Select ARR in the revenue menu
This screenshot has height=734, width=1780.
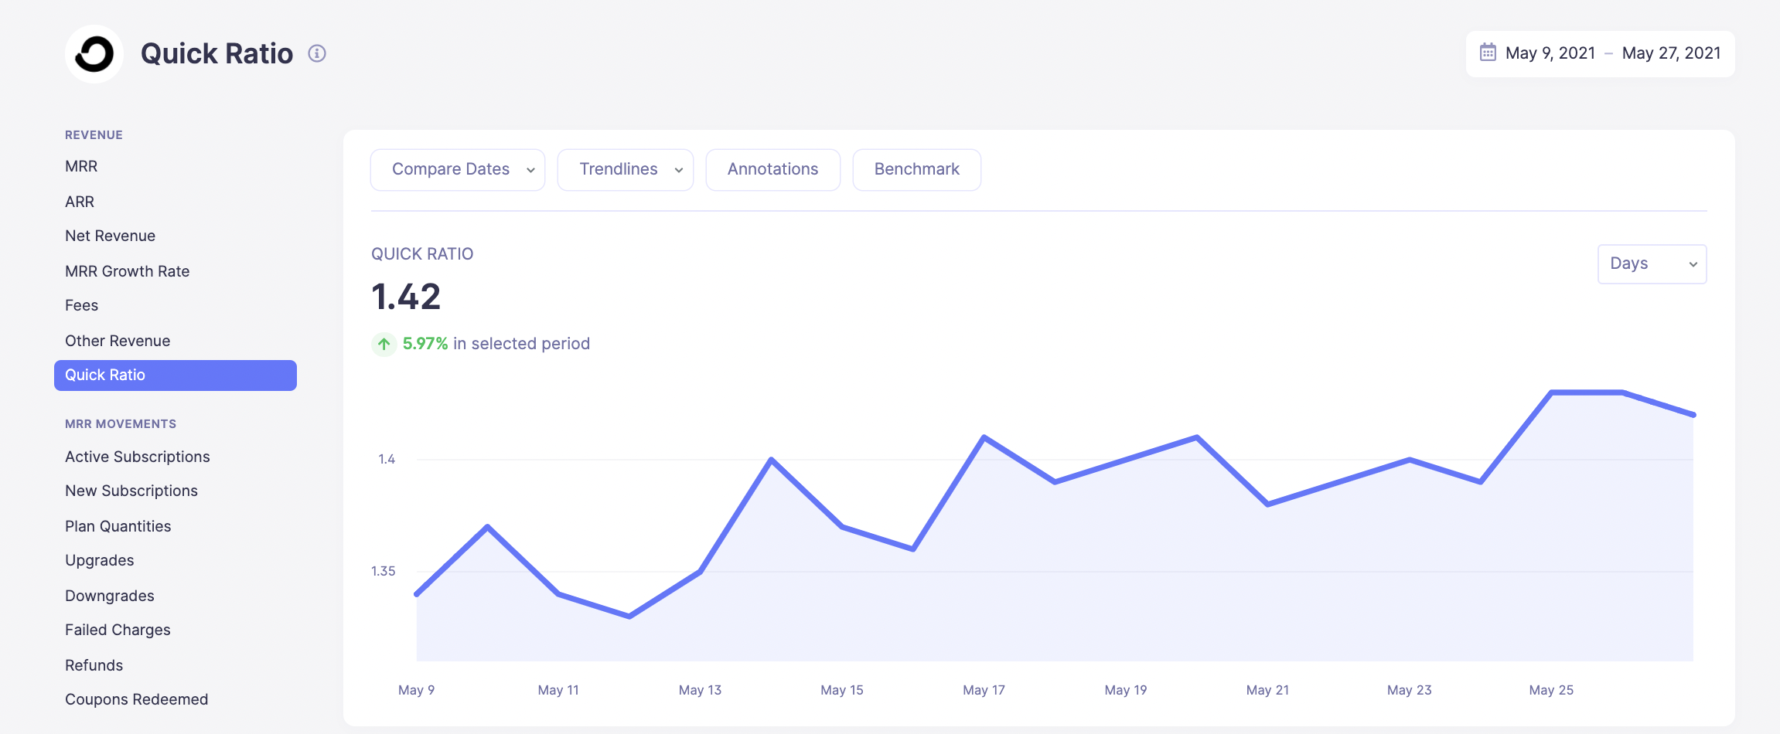point(80,202)
